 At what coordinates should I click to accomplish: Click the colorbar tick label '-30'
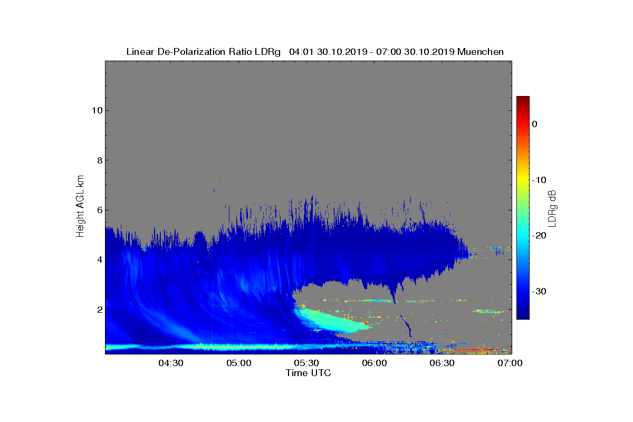coord(539,292)
